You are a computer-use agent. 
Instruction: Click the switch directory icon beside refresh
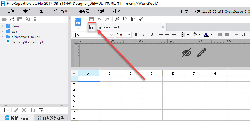20,19
